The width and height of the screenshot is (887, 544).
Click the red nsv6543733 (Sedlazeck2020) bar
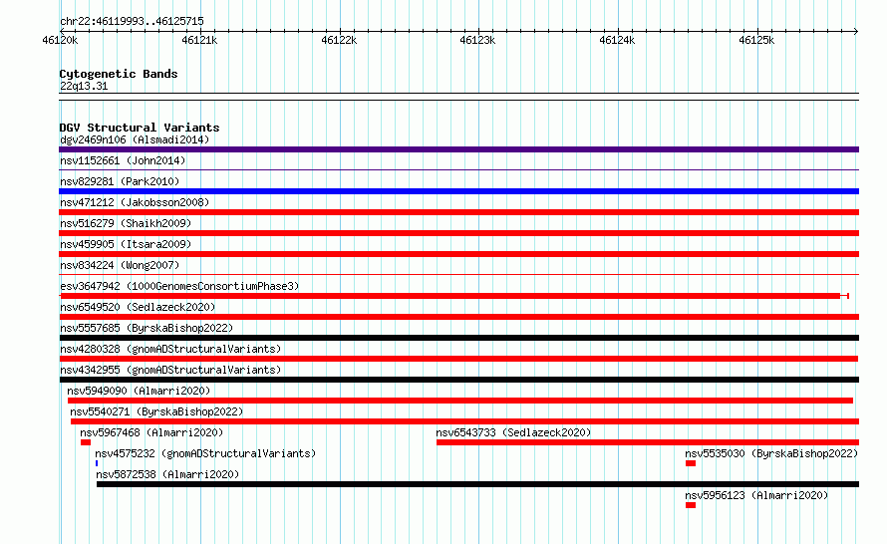[x=648, y=442]
